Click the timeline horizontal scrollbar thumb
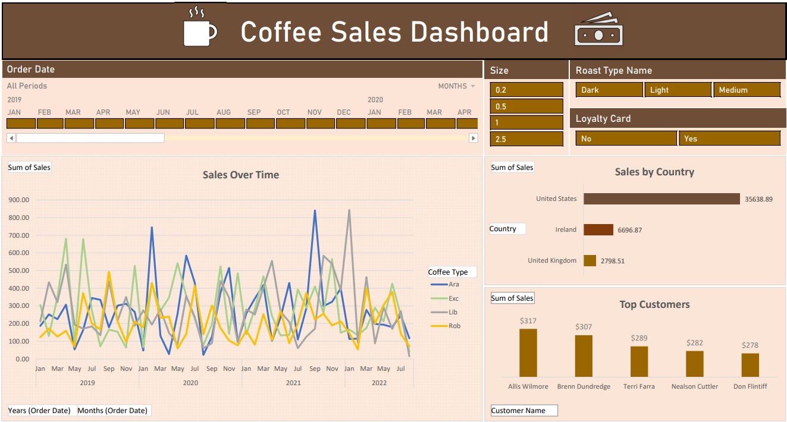This screenshot has height=422, width=787. [x=90, y=138]
